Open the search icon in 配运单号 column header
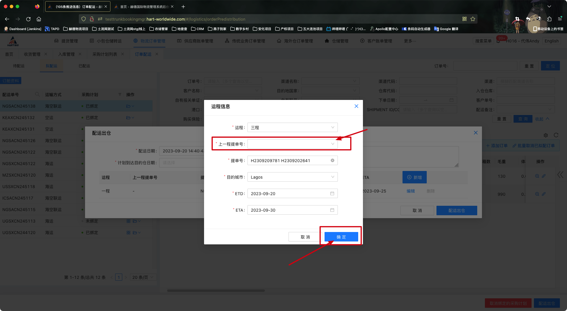 coord(37,94)
